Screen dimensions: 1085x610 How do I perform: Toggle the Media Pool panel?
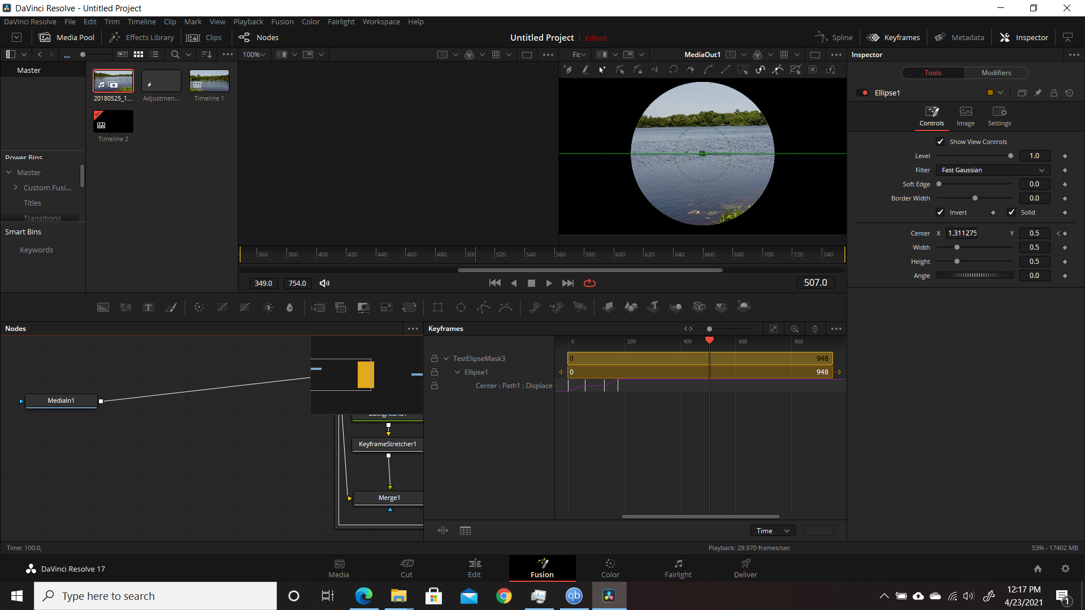point(67,37)
